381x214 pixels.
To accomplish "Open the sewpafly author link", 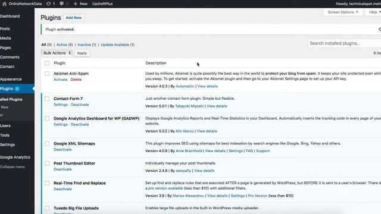I will pyautogui.click(x=183, y=171).
